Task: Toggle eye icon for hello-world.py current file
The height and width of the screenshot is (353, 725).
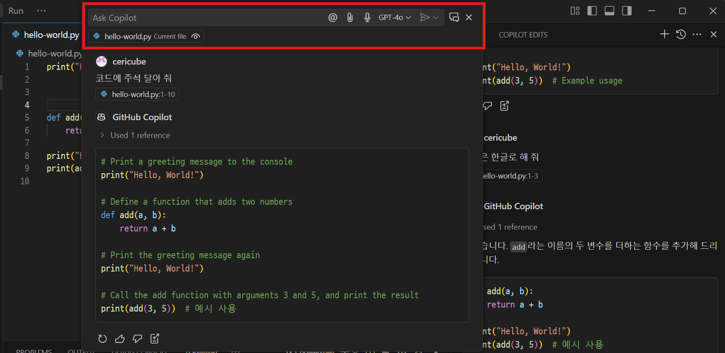Action: (x=195, y=37)
